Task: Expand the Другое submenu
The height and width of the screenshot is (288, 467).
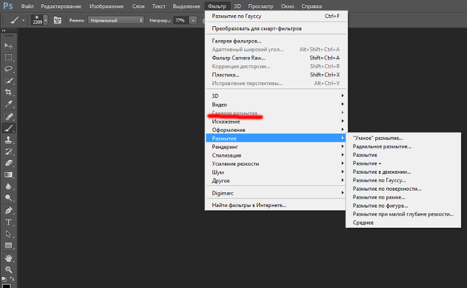Action: (276, 181)
